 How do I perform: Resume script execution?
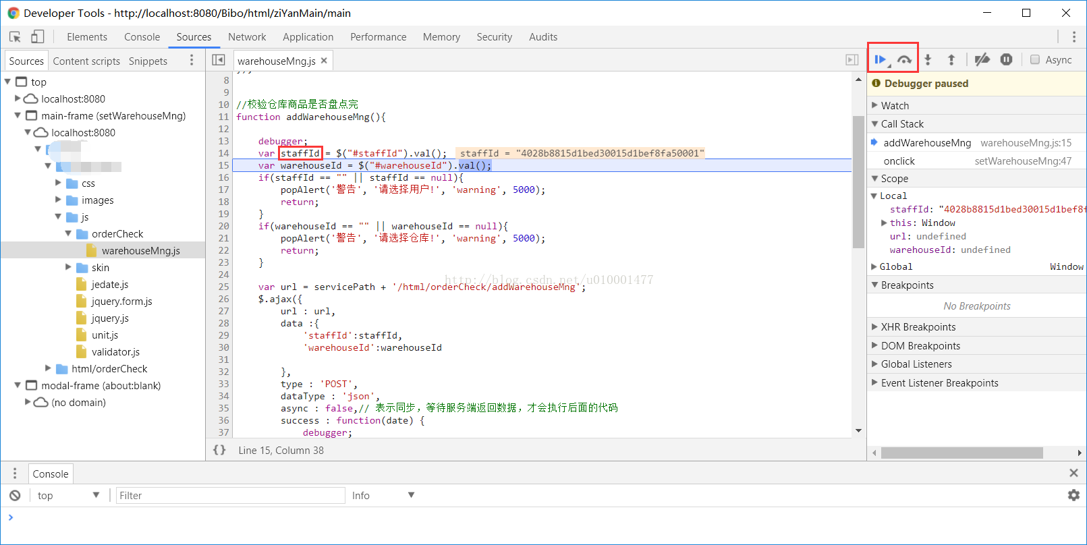(881, 60)
